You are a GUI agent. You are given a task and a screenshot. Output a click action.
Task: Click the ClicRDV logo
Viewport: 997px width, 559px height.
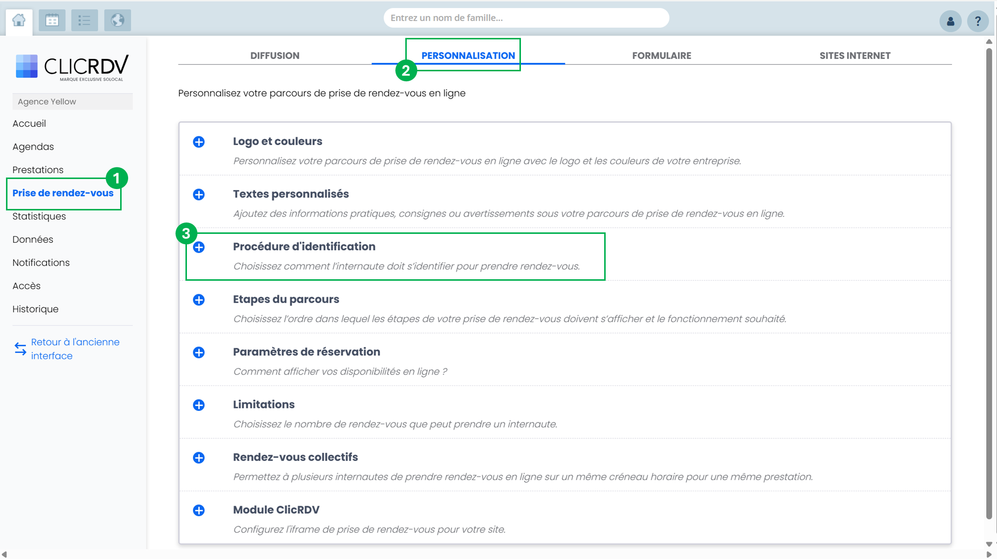(x=72, y=67)
